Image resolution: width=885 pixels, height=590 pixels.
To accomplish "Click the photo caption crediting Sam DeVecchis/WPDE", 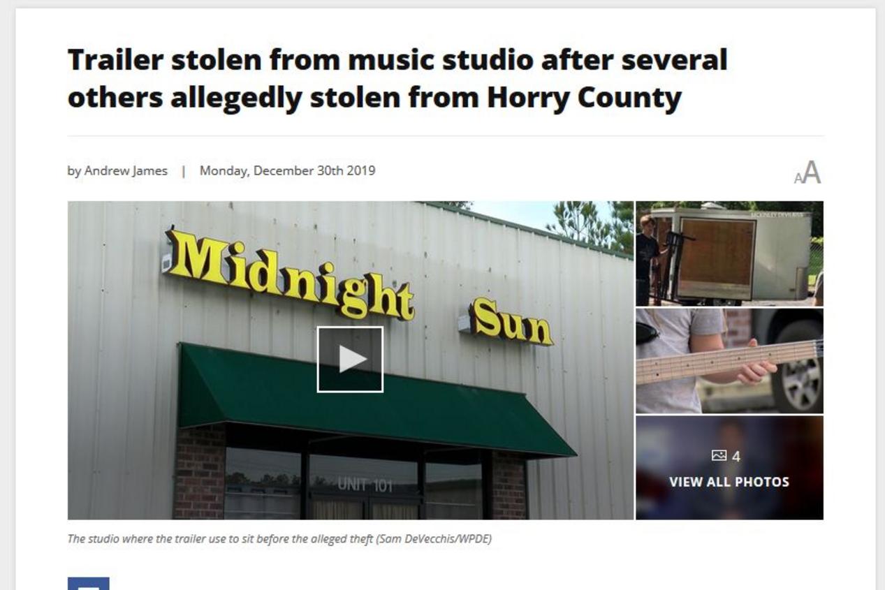I will click(x=279, y=539).
